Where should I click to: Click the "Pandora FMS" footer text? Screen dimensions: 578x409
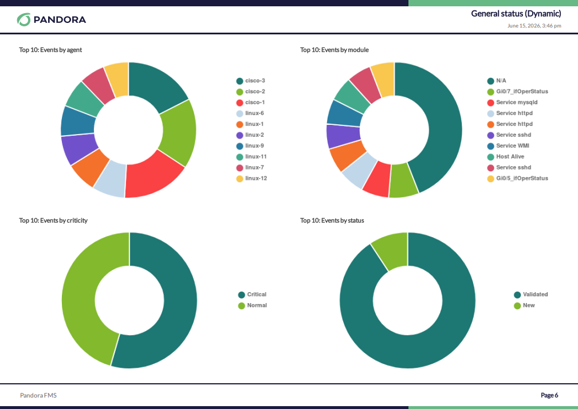coord(38,395)
